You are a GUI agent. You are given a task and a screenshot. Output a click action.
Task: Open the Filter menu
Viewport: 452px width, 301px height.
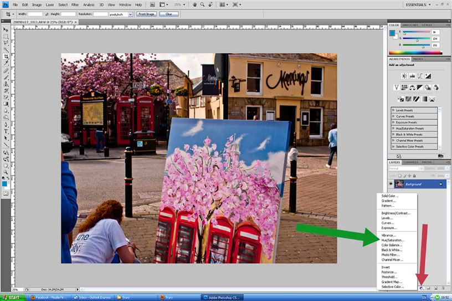[75, 4]
